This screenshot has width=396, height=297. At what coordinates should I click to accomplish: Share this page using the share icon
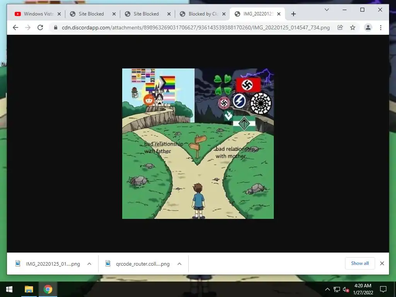coord(340,27)
